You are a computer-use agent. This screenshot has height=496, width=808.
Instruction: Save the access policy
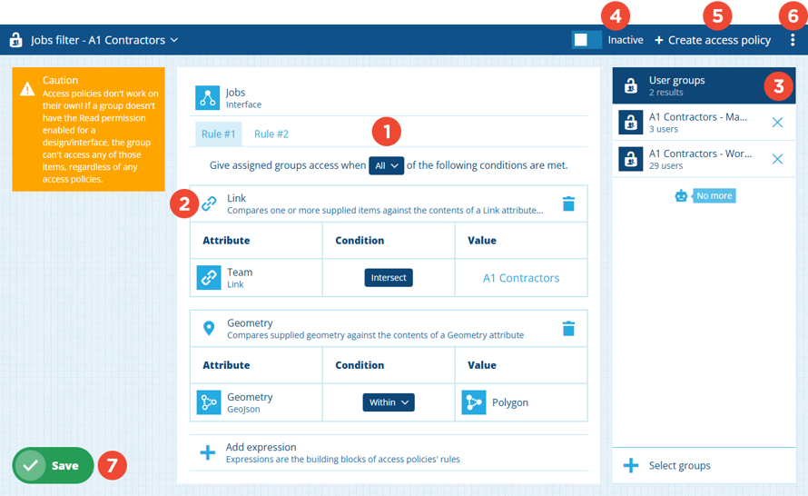point(53,466)
